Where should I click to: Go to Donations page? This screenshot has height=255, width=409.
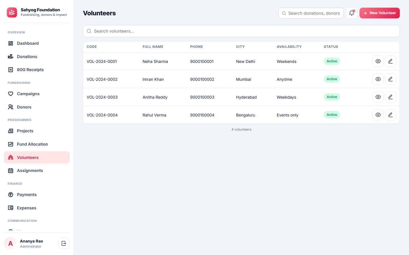point(37,57)
